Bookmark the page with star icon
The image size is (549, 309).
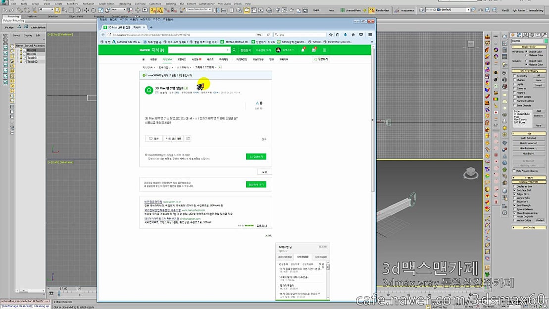click(331, 35)
